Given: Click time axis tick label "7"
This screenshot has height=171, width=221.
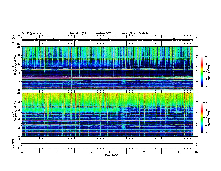Looking at the screenshot, I should (144, 153).
